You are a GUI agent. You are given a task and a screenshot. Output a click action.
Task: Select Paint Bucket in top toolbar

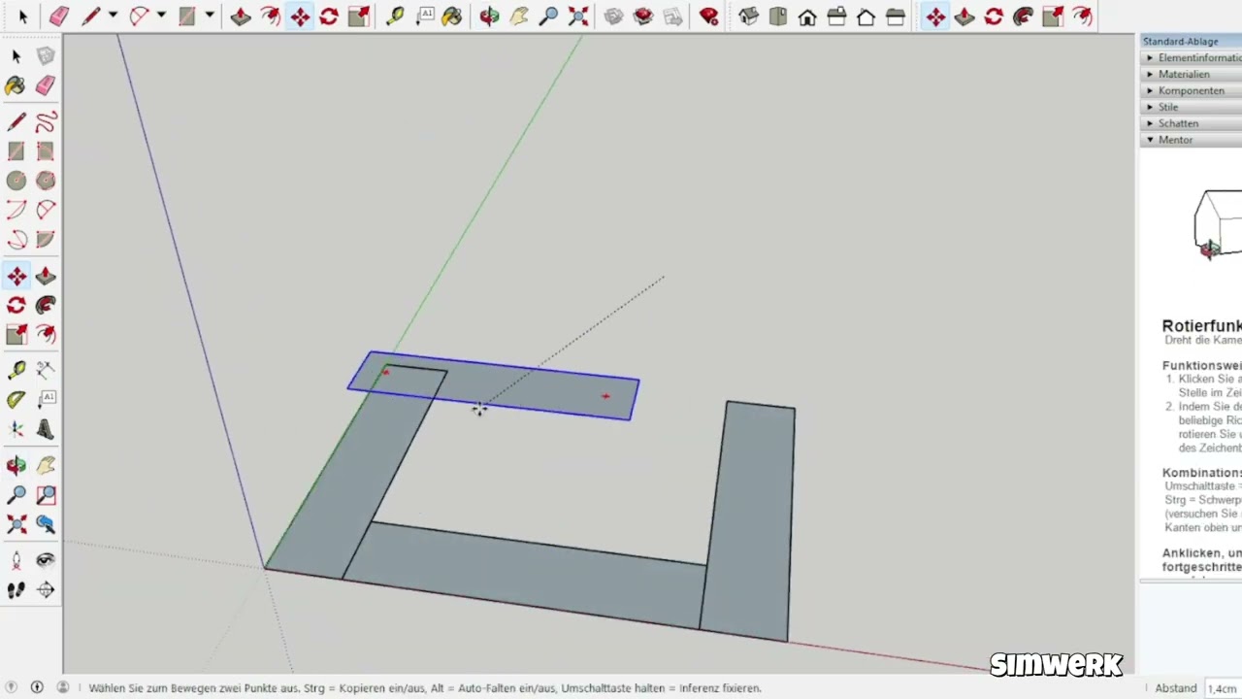click(x=452, y=17)
